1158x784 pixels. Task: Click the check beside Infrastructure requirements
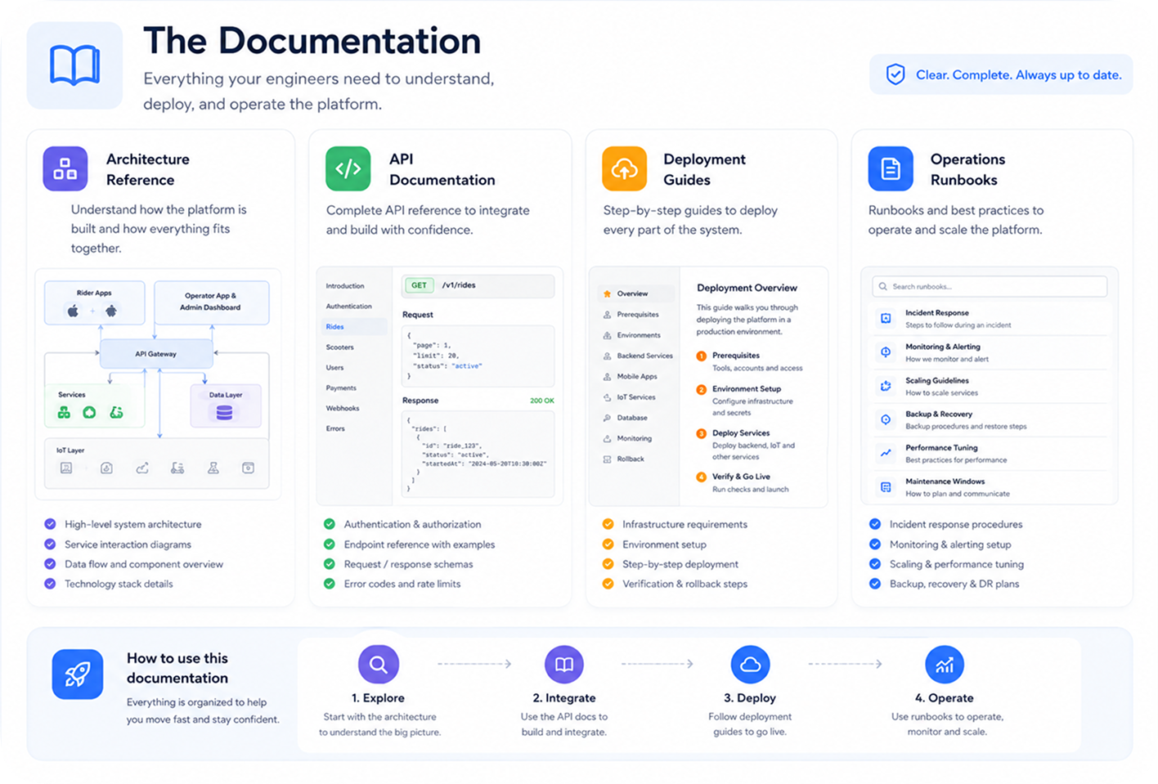tap(608, 524)
